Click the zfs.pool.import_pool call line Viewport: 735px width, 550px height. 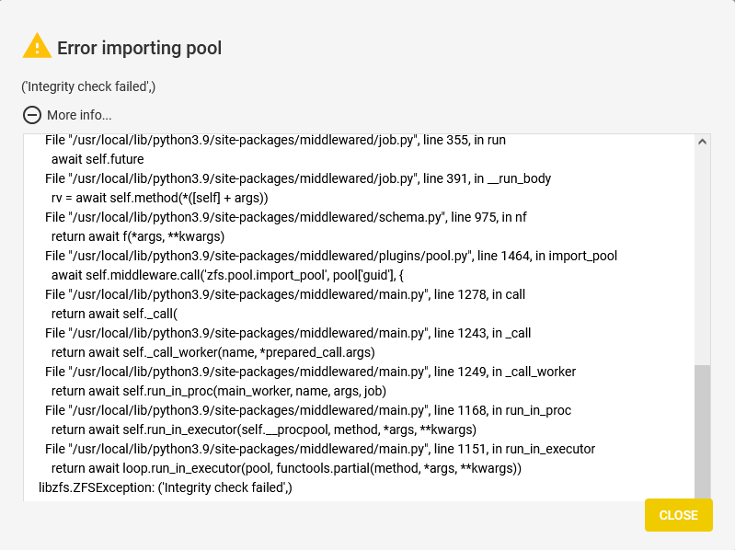[227, 275]
